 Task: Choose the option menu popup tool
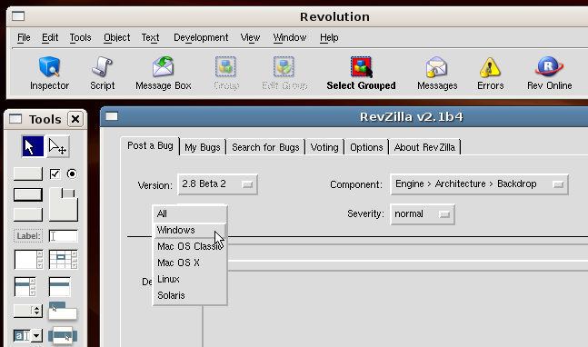[x=63, y=336]
